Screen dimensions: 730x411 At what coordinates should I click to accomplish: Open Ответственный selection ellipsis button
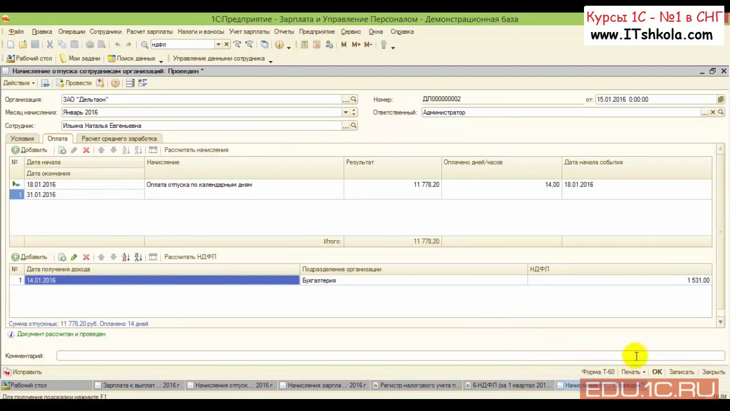(704, 112)
